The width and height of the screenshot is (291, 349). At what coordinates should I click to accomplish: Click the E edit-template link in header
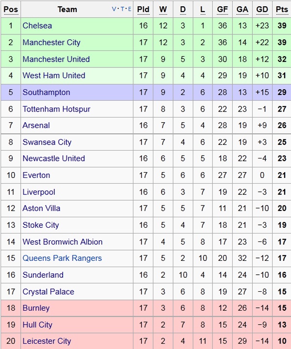coord(129,9)
